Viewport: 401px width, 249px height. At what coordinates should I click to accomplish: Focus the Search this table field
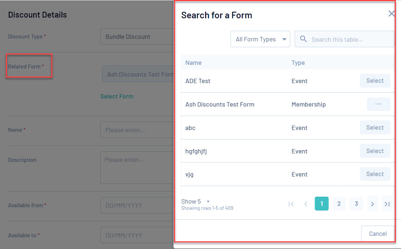(x=350, y=40)
